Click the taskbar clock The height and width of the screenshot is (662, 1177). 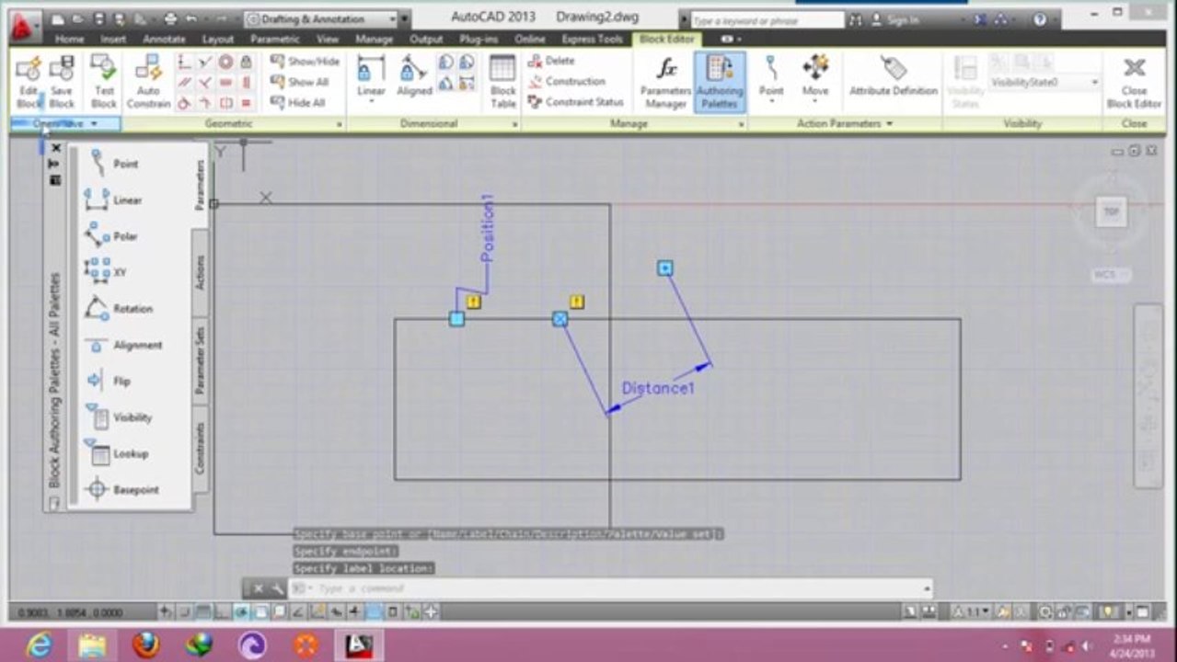click(1131, 645)
